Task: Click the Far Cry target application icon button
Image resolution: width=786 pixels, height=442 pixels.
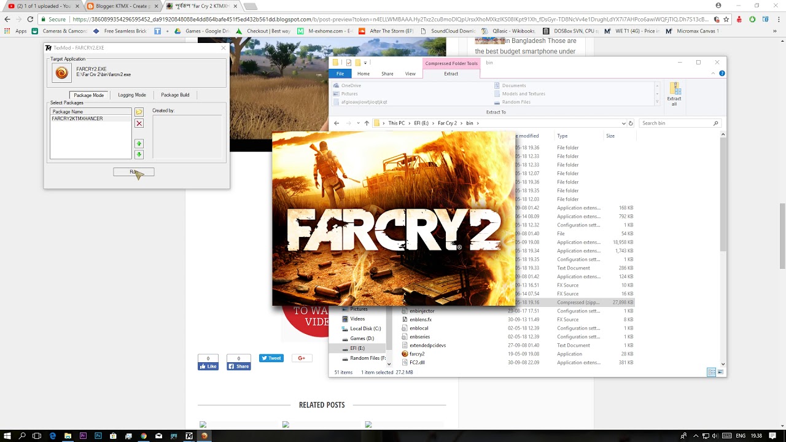Action: point(61,73)
